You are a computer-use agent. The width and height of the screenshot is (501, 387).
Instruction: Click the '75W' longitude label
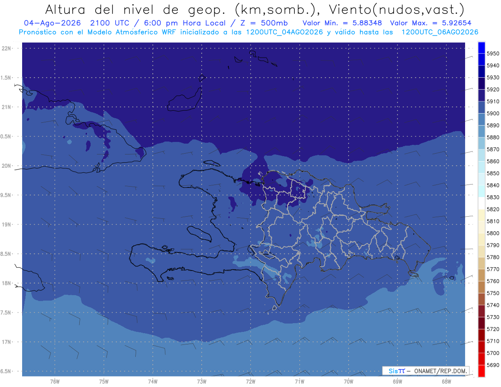[104, 382]
